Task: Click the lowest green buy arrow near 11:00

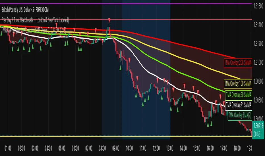Action: tap(143, 104)
